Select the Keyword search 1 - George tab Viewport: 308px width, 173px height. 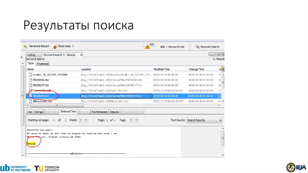(x=59, y=55)
